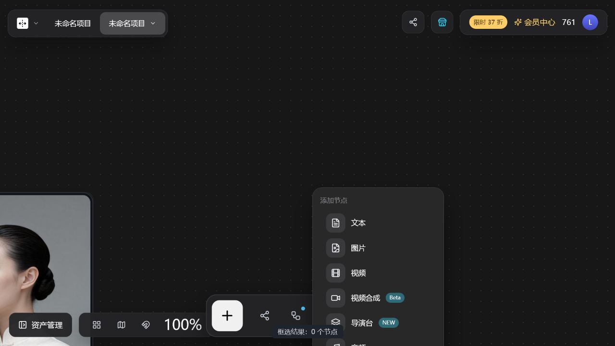Add a 导演台 director node
Viewport: 615px width, 346px height.
coord(378,323)
